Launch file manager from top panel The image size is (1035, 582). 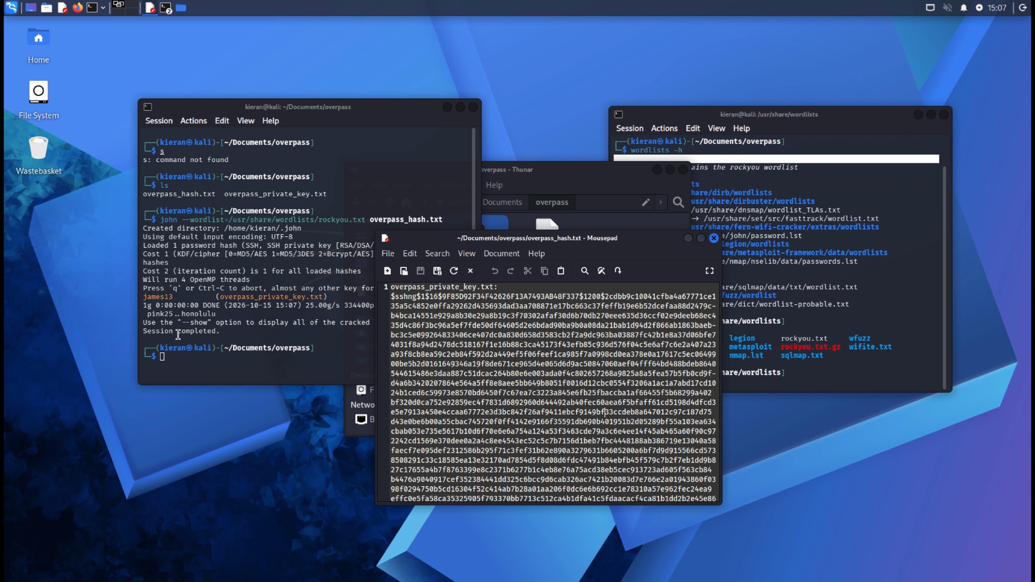coord(47,8)
